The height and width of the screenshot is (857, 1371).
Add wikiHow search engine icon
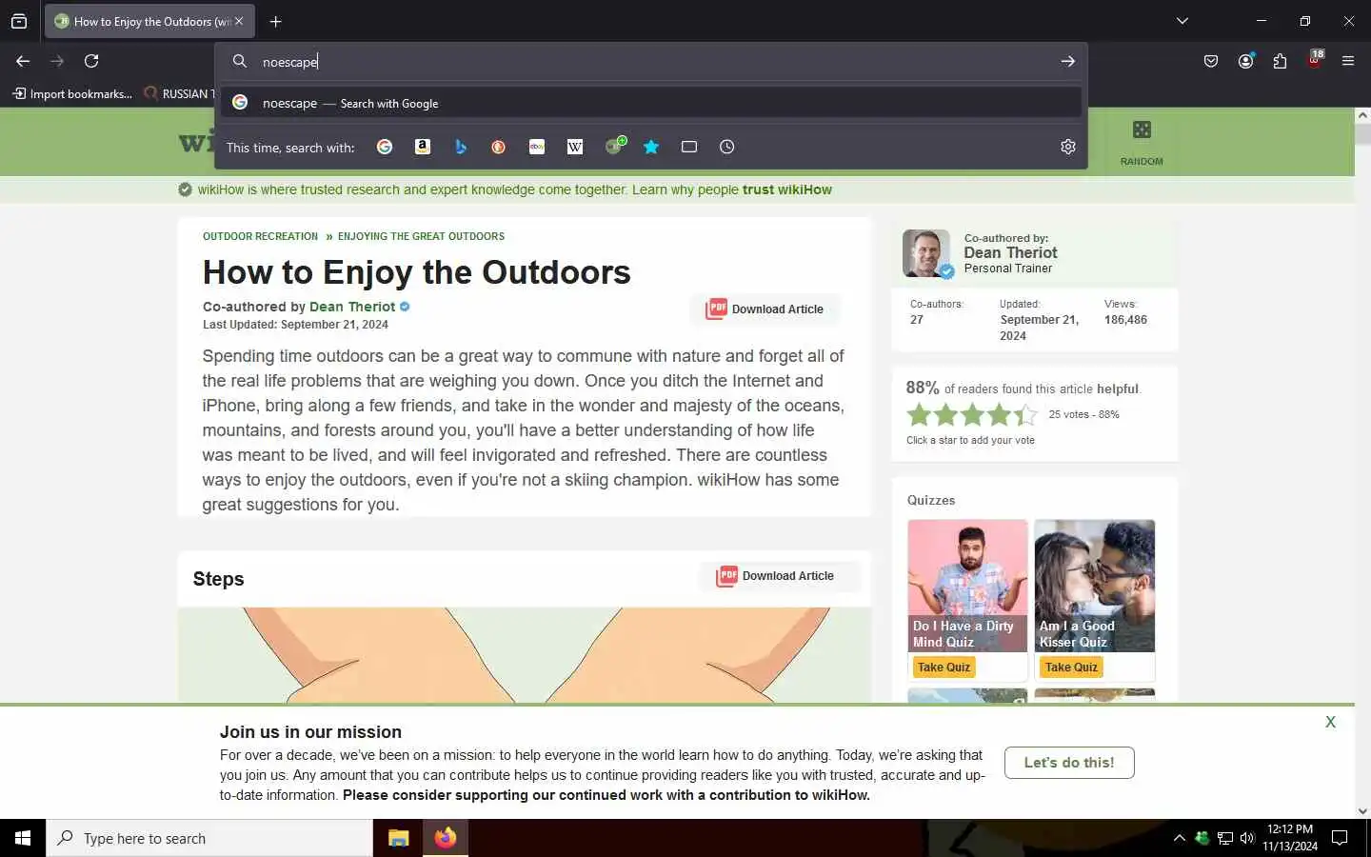(615, 146)
